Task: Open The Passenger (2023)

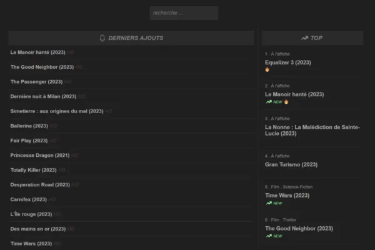Action: pos(36,82)
